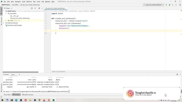Expand External Libraries node
The width and height of the screenshot is (182, 102).
point(4,23)
